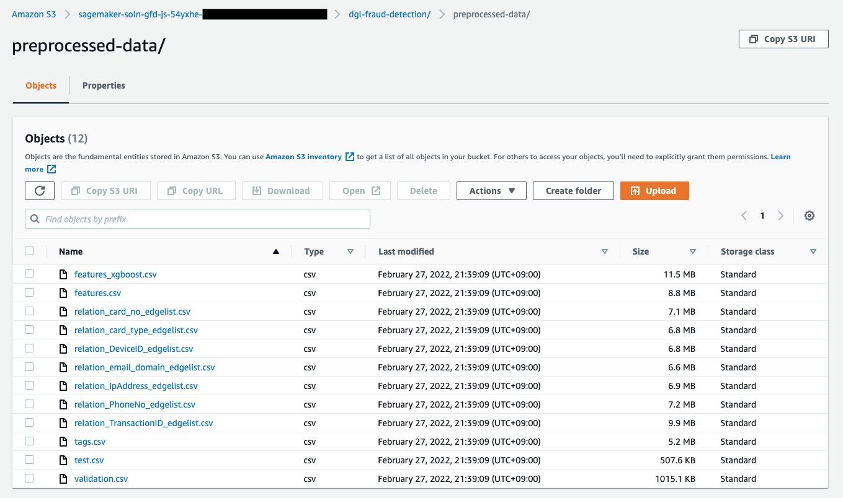843x498 pixels.
Task: Go to next page arrow
Action: pyautogui.click(x=781, y=216)
